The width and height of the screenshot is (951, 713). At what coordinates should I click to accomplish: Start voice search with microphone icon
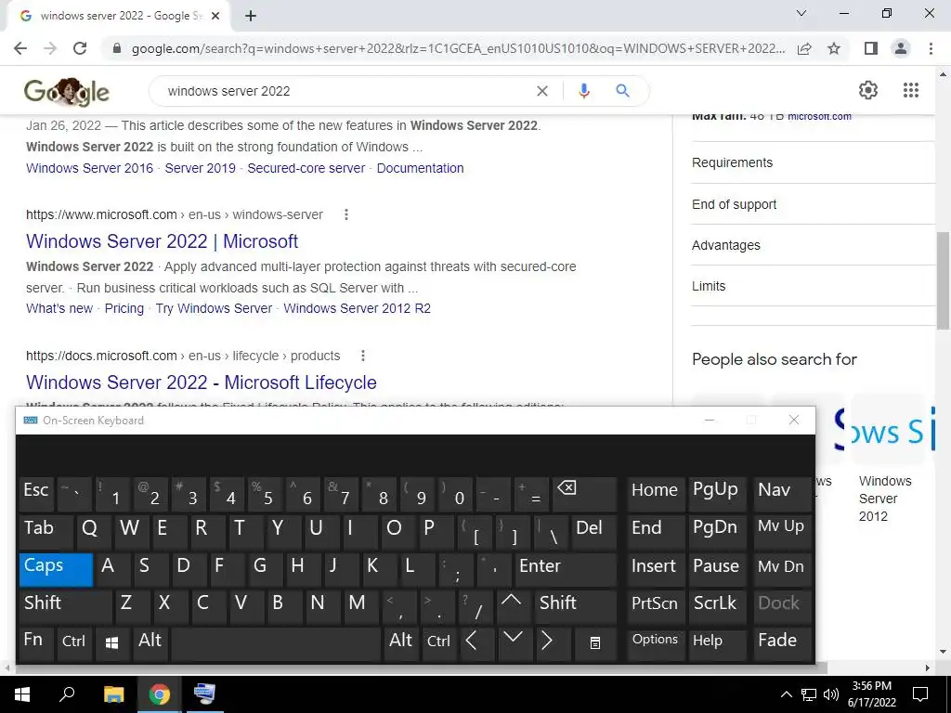(x=583, y=91)
